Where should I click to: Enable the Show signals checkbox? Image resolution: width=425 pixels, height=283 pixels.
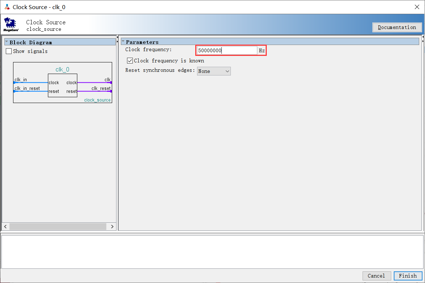point(9,51)
